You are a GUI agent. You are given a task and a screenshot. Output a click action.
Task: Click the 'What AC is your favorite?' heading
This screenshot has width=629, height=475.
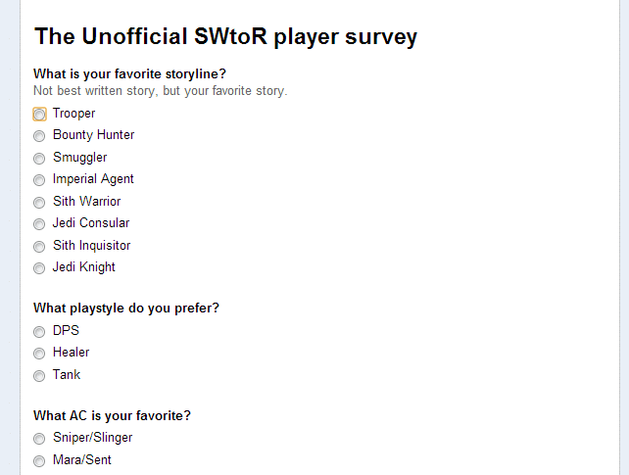(112, 415)
